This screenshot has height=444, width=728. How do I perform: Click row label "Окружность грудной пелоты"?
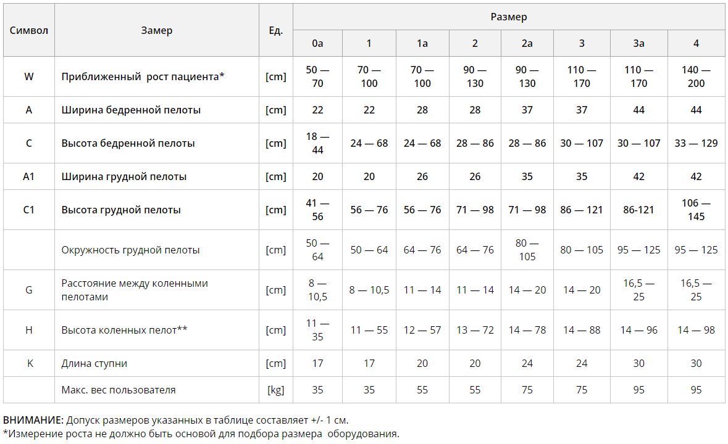coord(130,250)
